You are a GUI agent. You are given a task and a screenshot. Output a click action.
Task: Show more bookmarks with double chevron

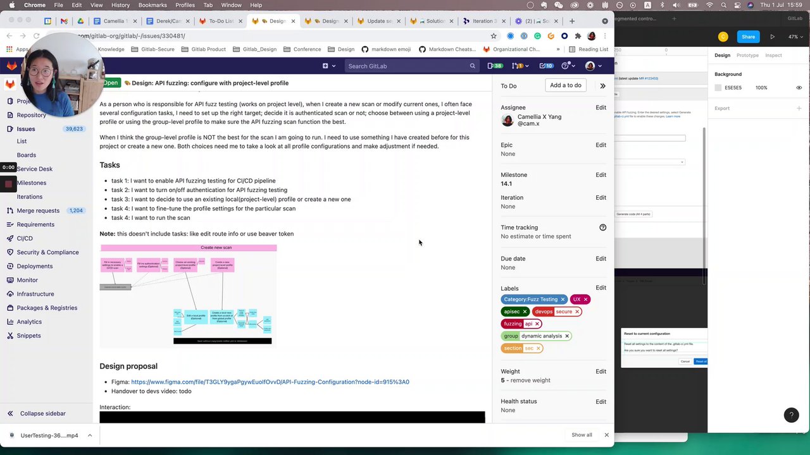pyautogui.click(x=558, y=49)
